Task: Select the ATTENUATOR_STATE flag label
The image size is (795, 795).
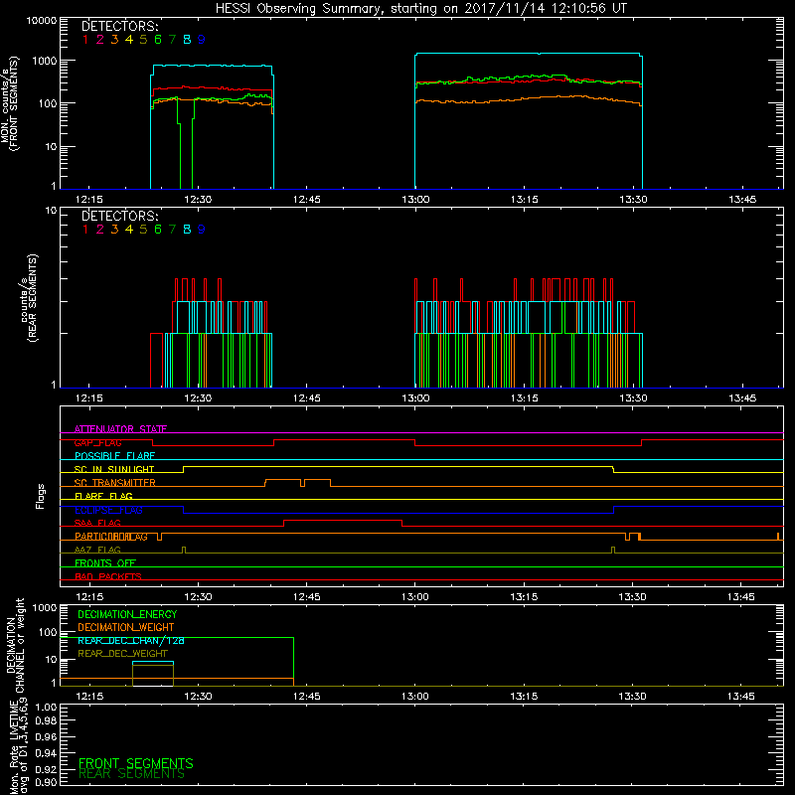Action: 120,429
